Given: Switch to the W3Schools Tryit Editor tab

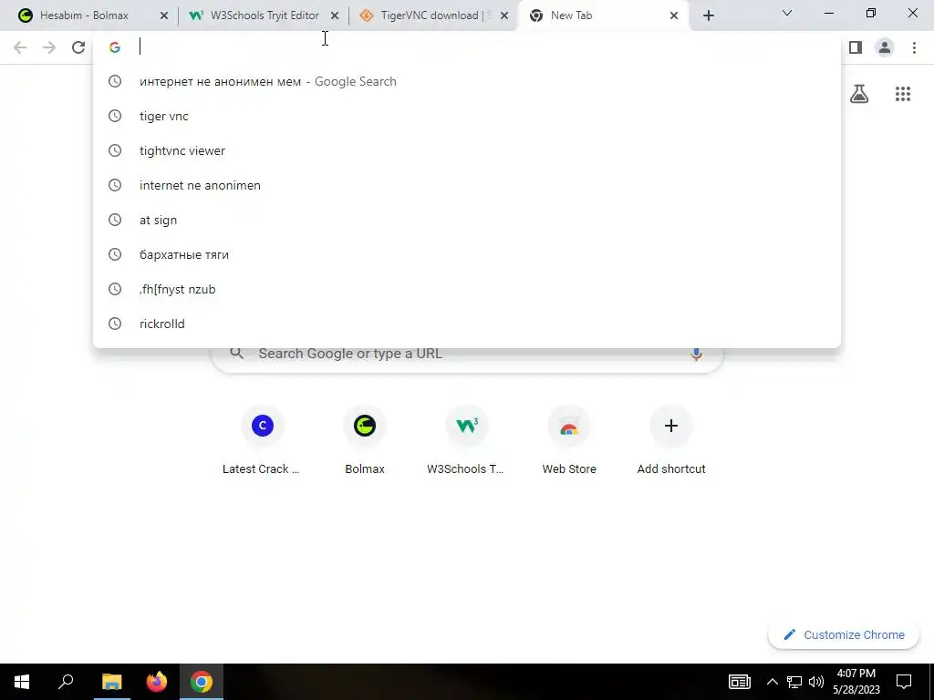Looking at the screenshot, I should coord(264,15).
